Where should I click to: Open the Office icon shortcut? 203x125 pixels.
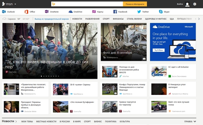coord(26,12)
